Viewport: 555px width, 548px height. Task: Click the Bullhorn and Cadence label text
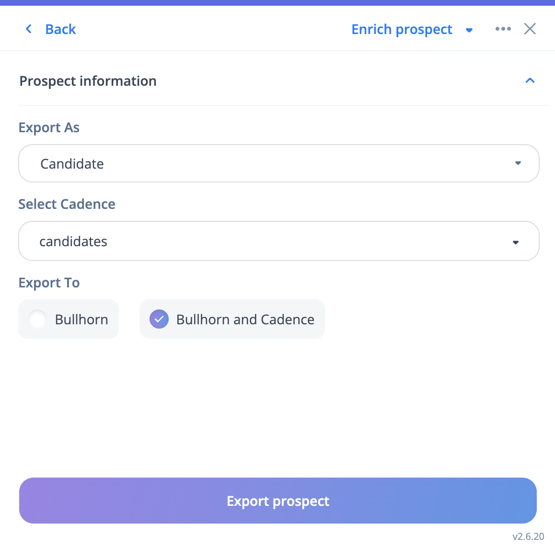click(x=245, y=320)
